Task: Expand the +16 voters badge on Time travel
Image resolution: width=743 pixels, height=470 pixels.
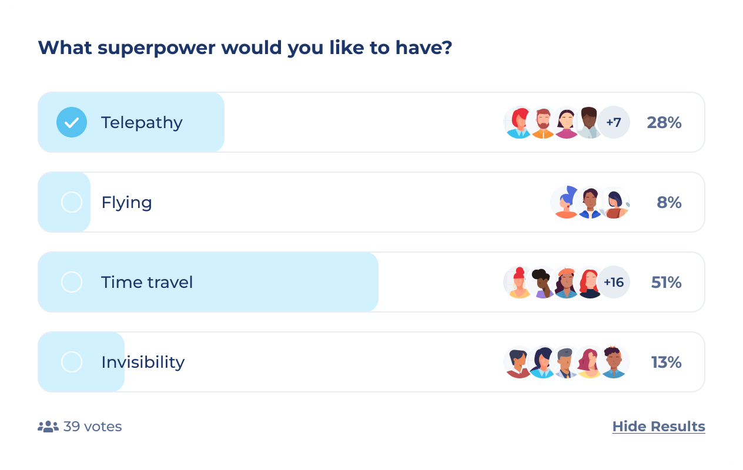Action: pos(614,282)
